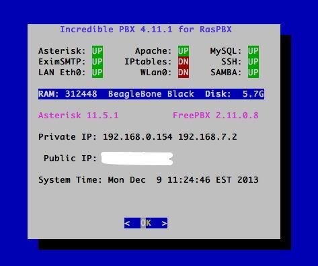Click the IP address 192.168.0.154
This screenshot has width=318, height=266.
tap(138, 137)
